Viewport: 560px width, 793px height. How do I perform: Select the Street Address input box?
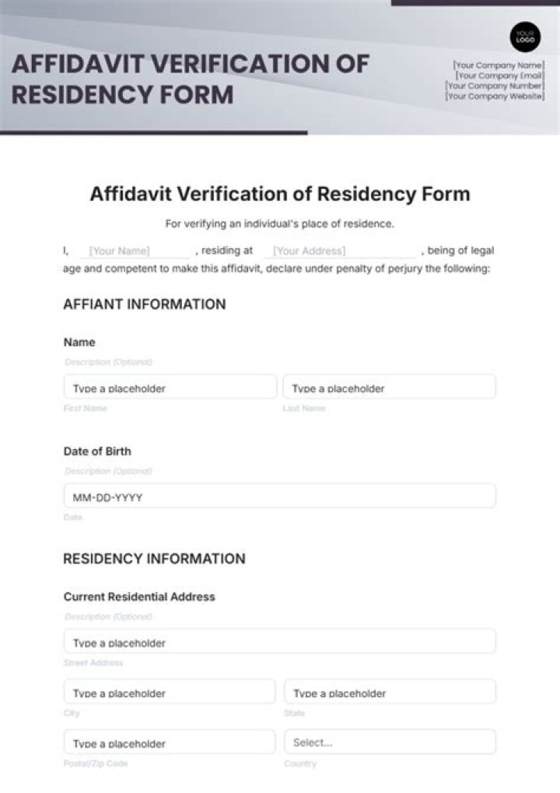coord(279,641)
